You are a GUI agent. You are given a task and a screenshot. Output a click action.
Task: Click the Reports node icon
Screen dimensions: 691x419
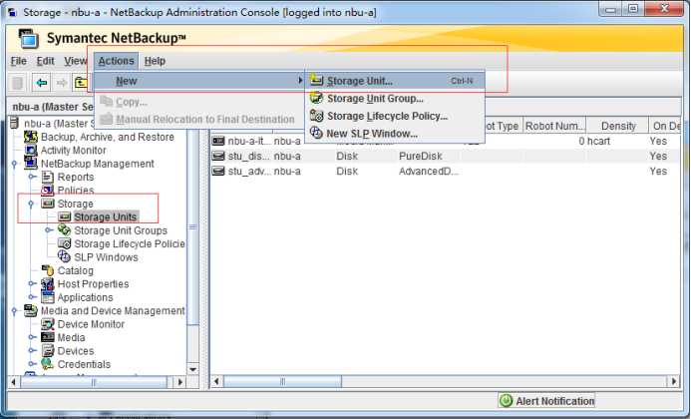tap(48, 177)
